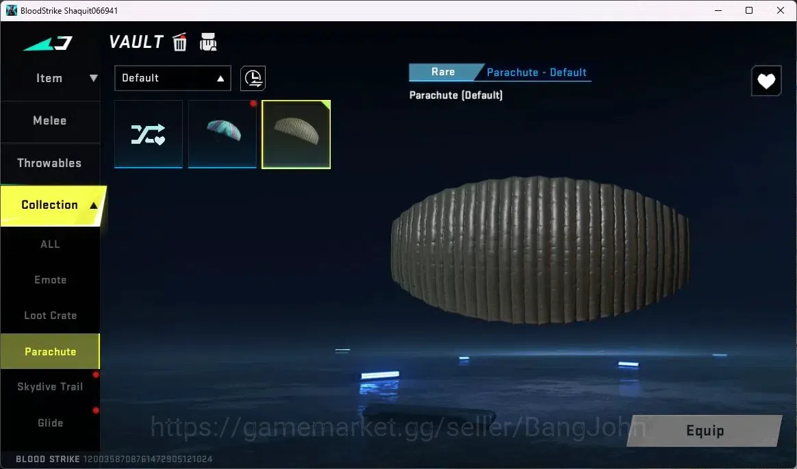This screenshot has height=469, width=797.
Task: Click the trash can icon beside VAULT
Action: pyautogui.click(x=180, y=42)
